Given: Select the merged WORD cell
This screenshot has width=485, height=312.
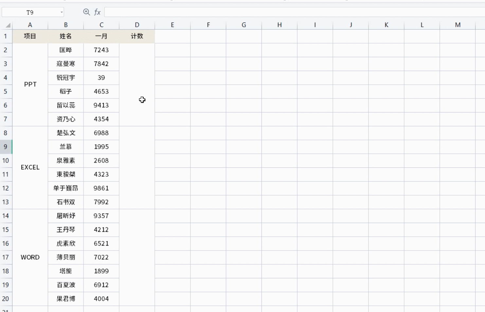Looking at the screenshot, I should pos(30,257).
